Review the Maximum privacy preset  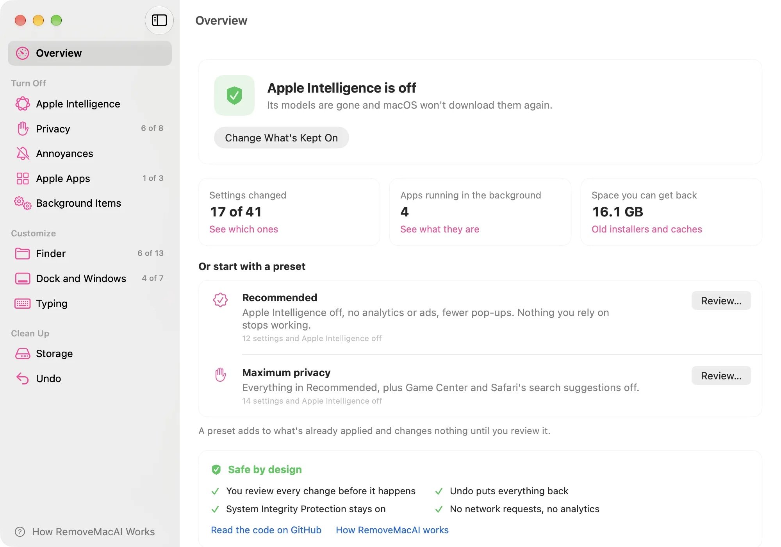click(721, 375)
